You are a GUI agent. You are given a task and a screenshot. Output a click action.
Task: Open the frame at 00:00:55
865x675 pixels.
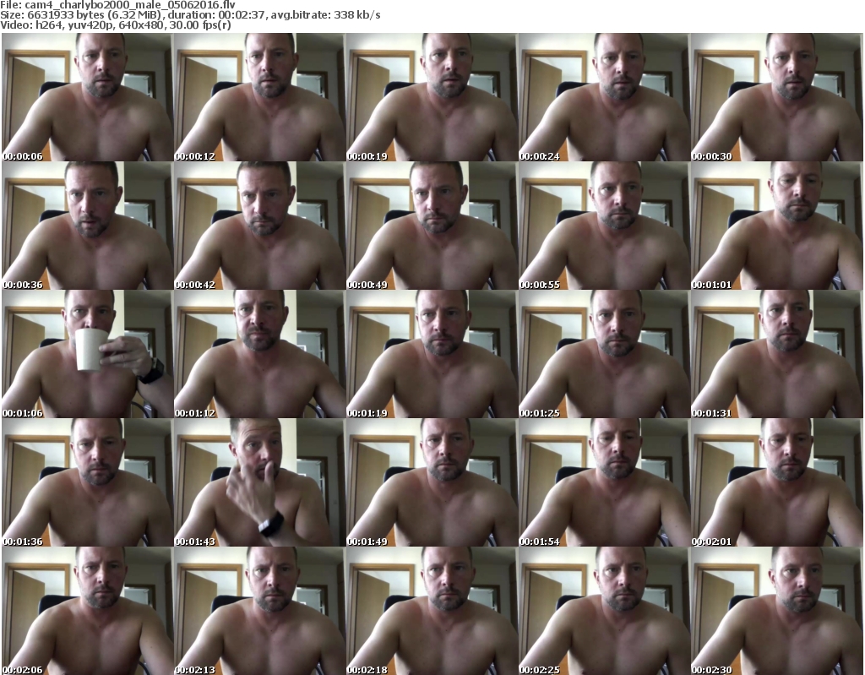coord(604,226)
